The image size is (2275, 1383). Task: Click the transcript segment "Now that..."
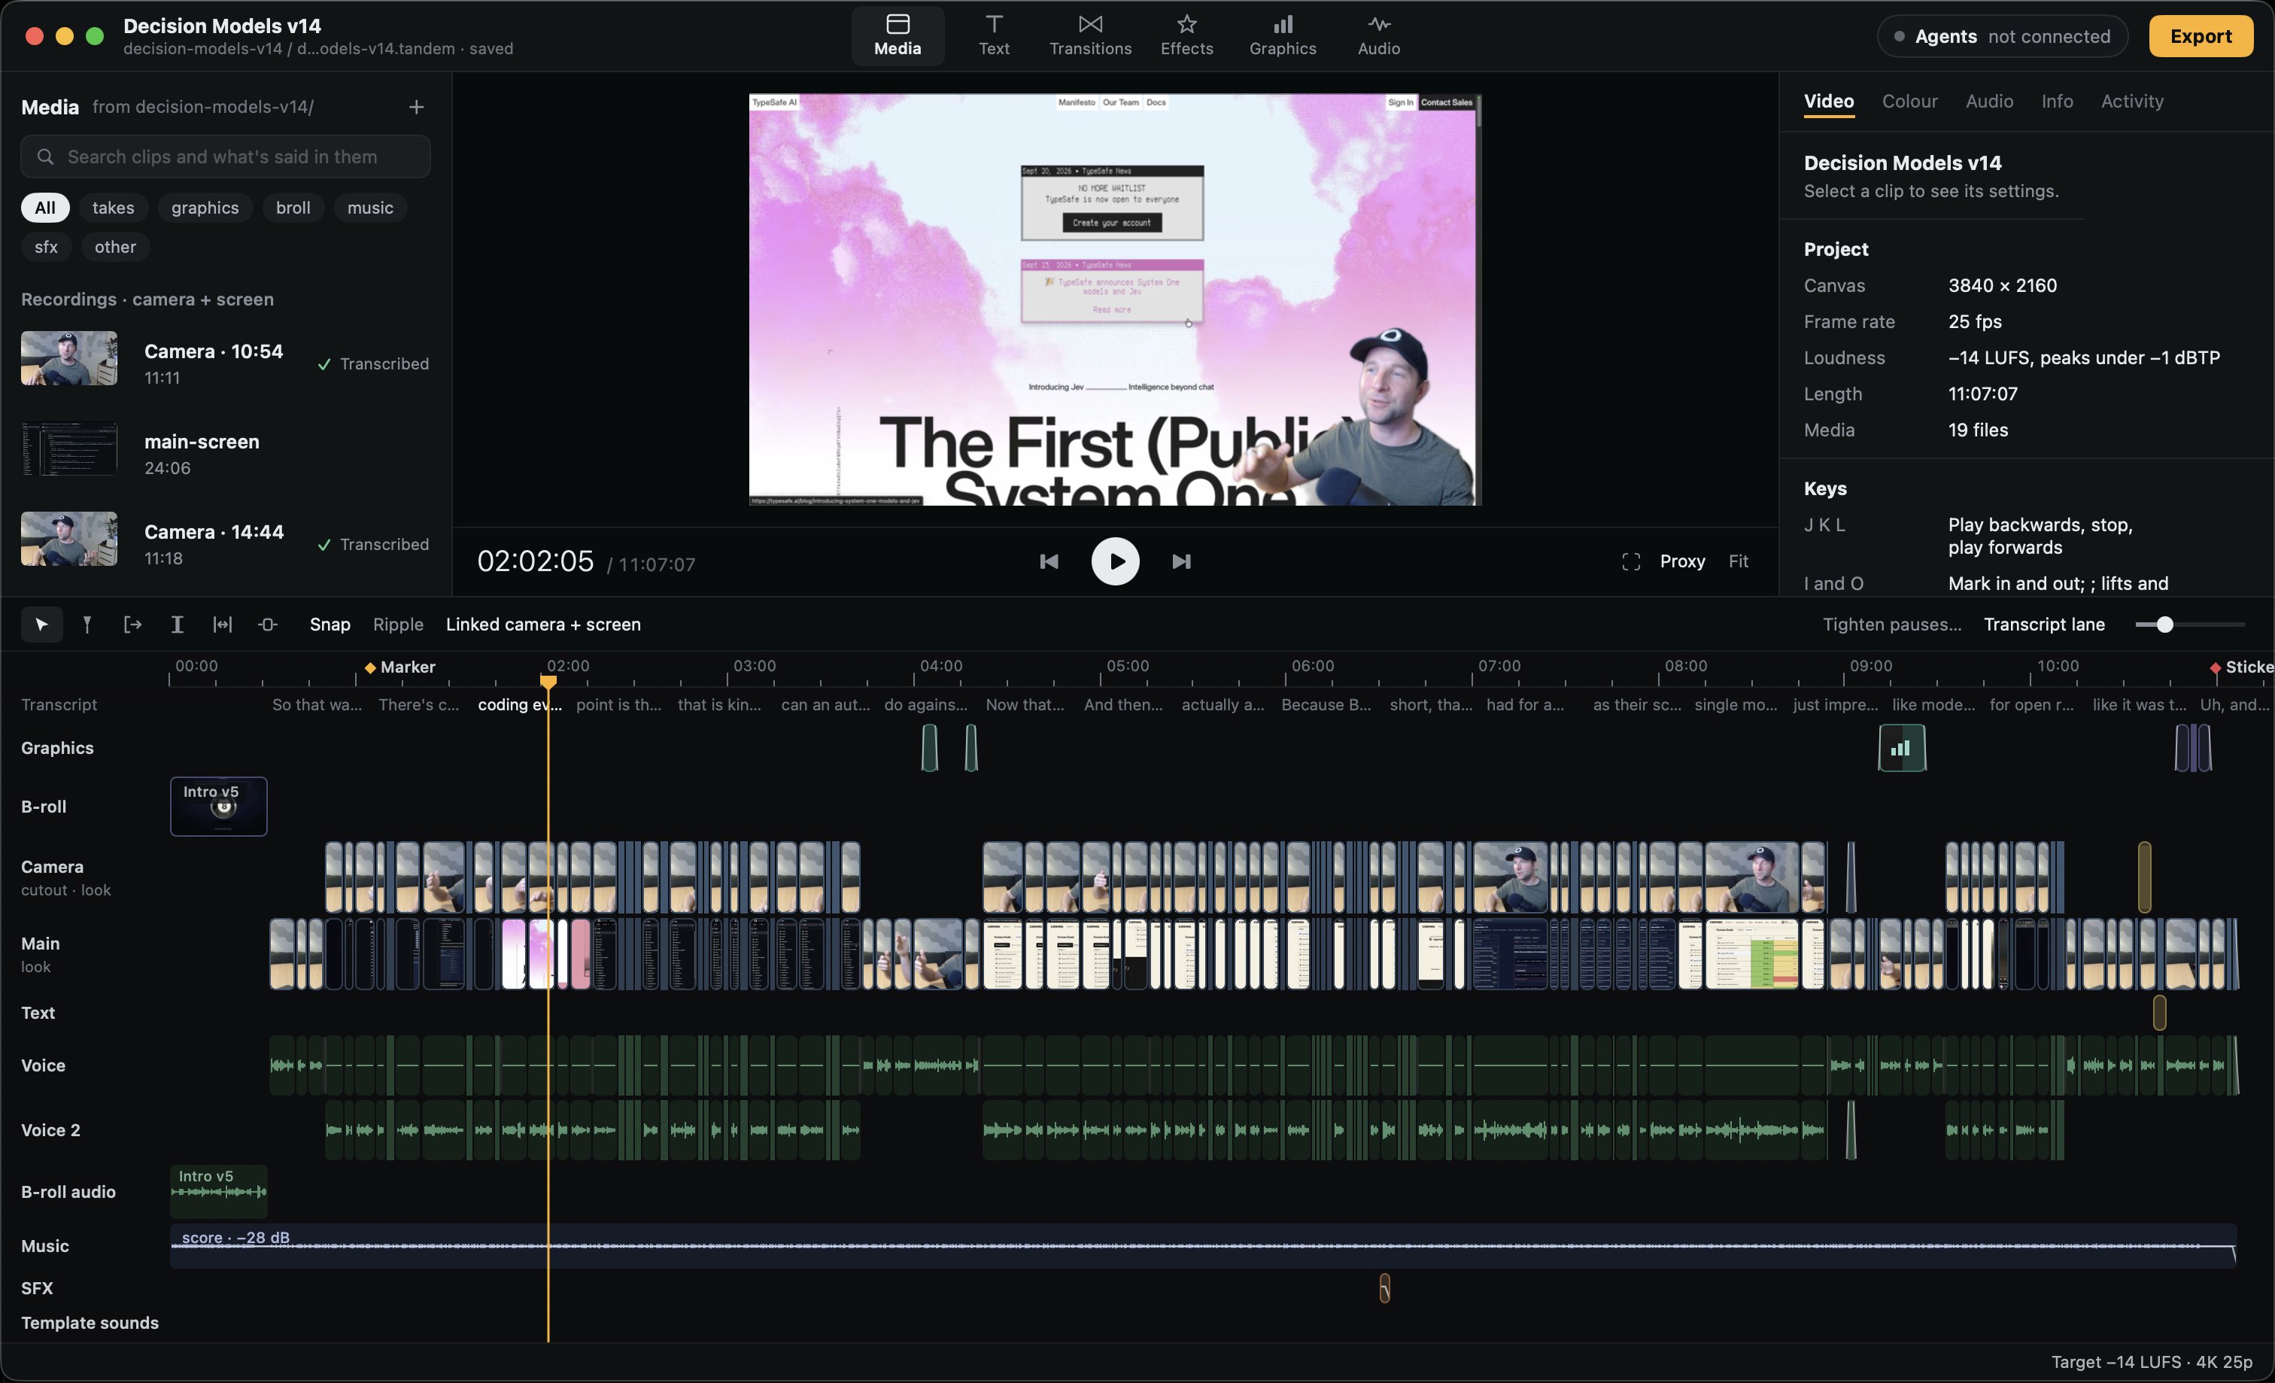pyautogui.click(x=1025, y=704)
